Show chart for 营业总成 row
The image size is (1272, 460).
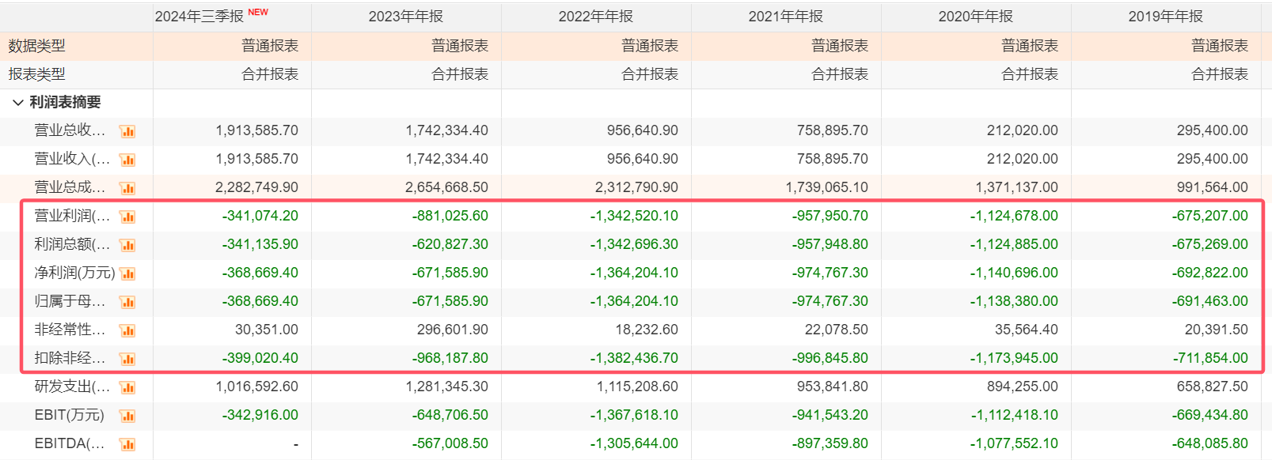coord(127,188)
